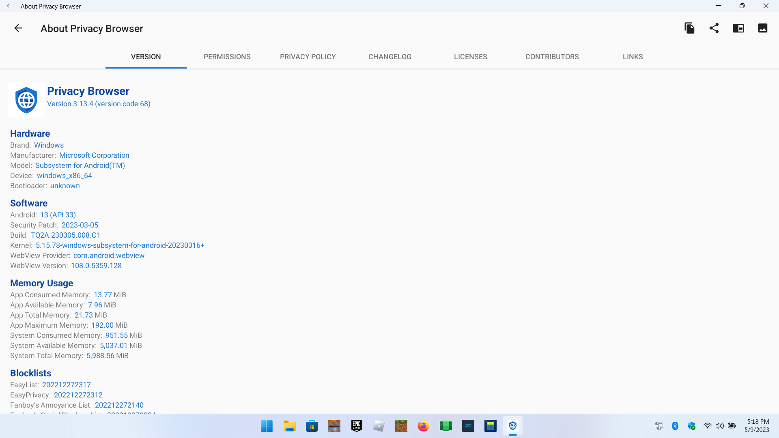Click the battery tray icon

pyautogui.click(x=732, y=426)
